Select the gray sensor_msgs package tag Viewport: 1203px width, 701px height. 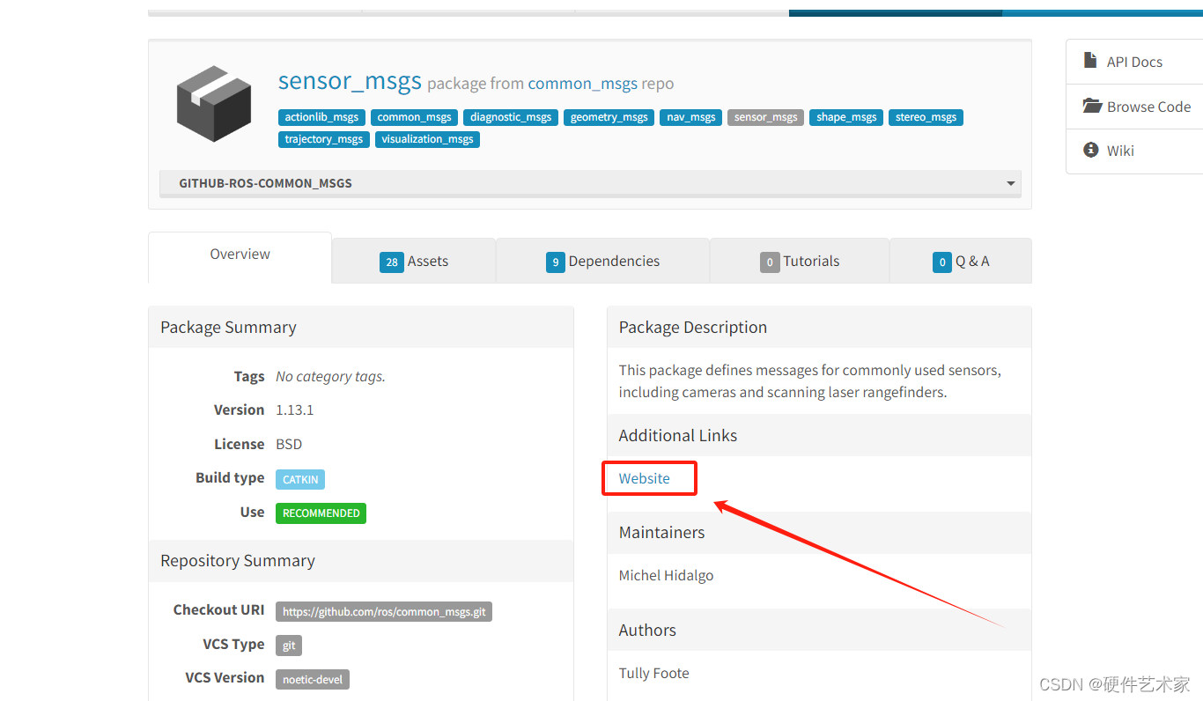pos(765,117)
